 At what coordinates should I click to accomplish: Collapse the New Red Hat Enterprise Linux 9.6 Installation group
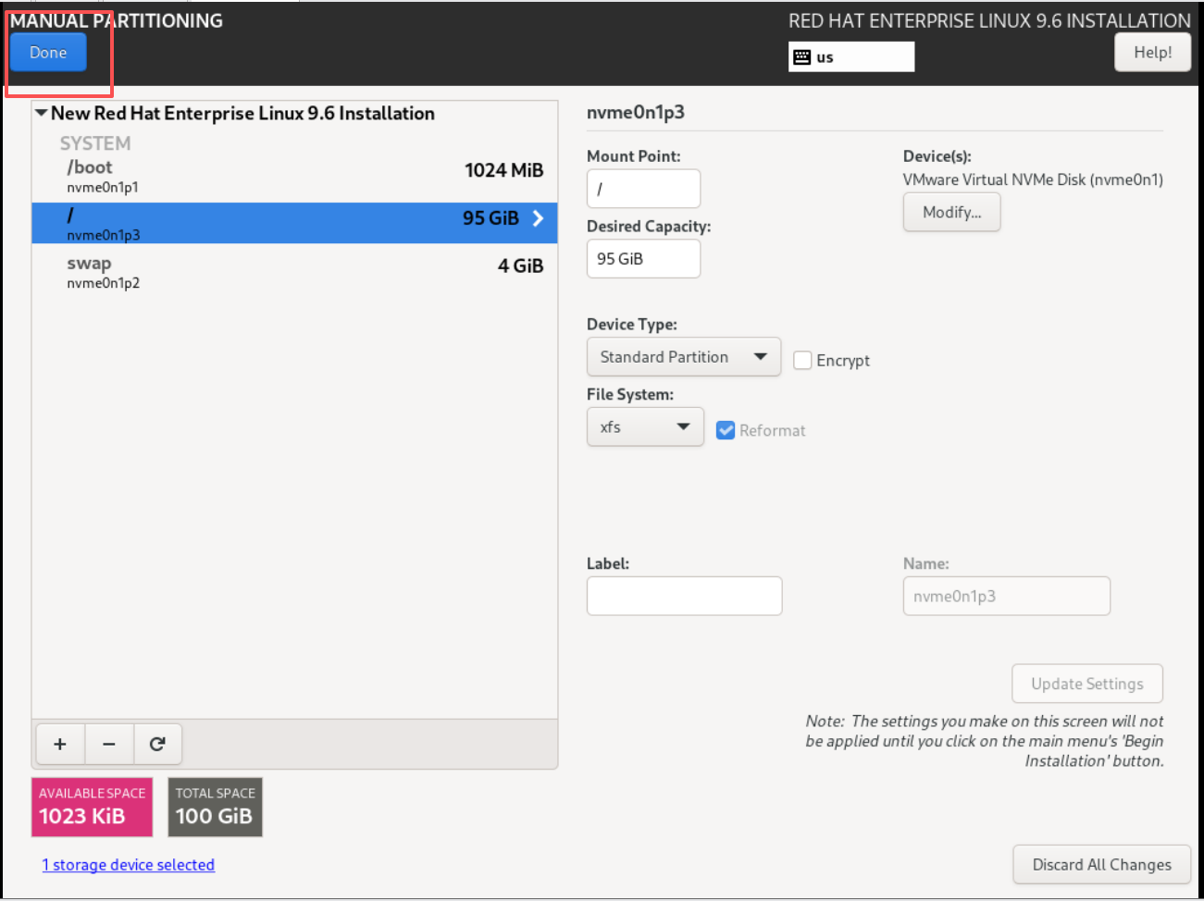coord(41,113)
